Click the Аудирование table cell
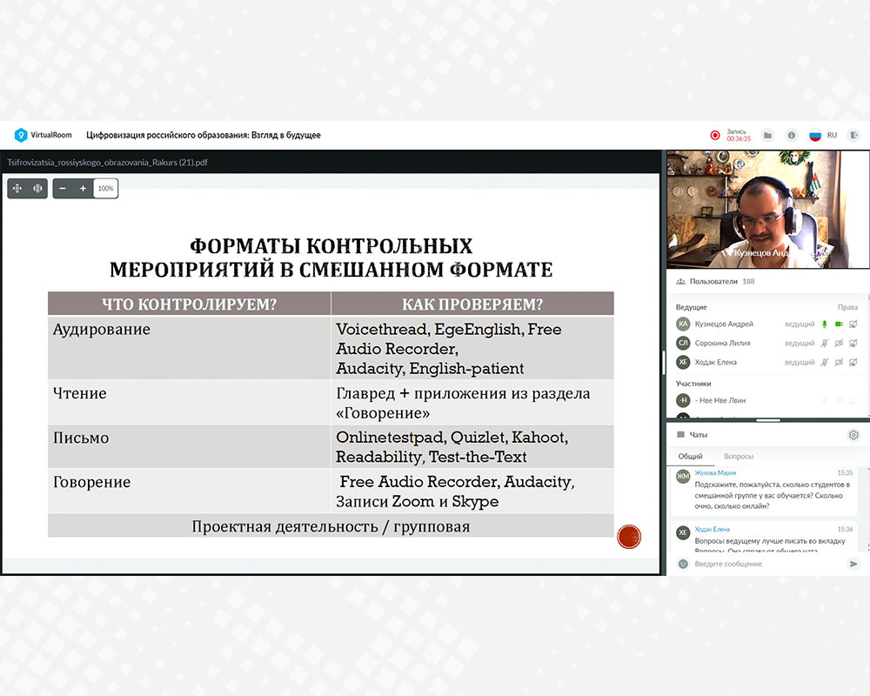 (x=189, y=348)
